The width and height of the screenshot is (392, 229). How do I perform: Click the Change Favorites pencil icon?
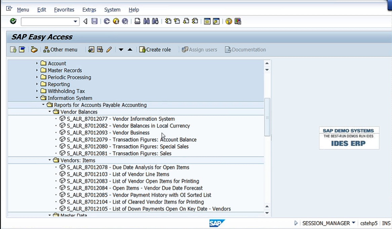[x=109, y=49]
